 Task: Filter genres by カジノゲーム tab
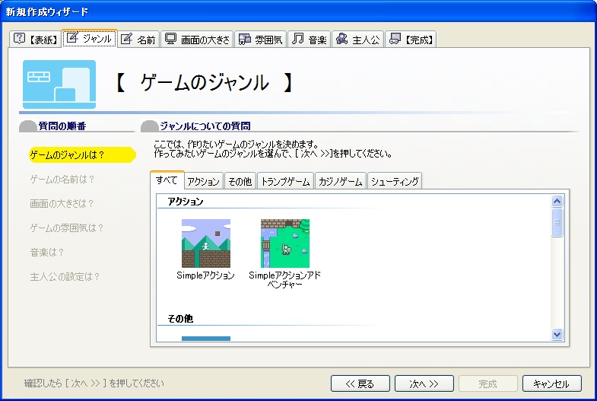click(x=341, y=181)
